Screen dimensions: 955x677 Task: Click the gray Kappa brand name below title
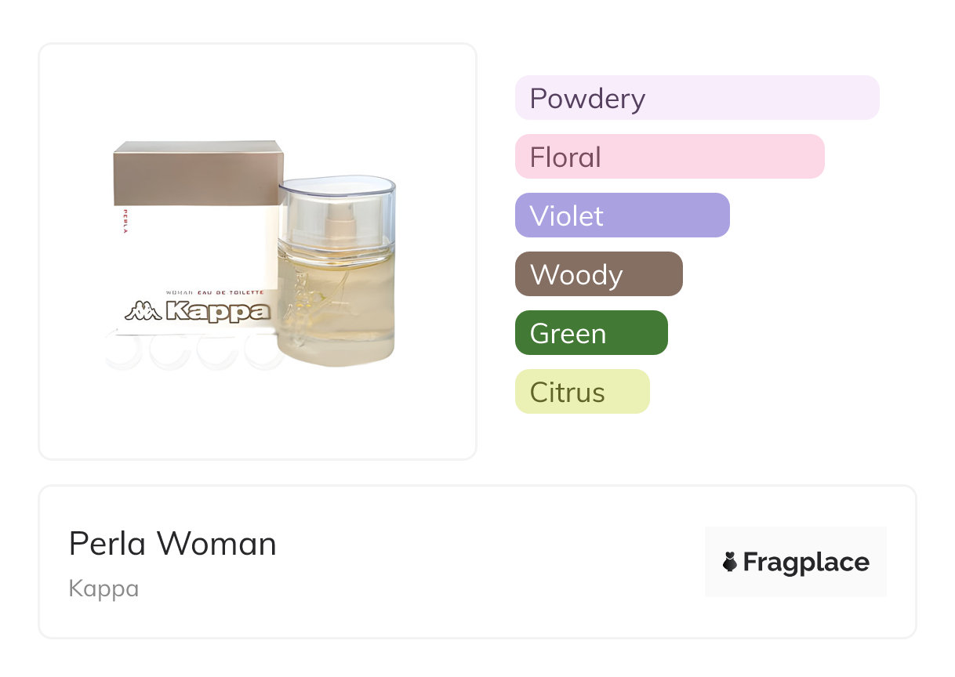(103, 588)
